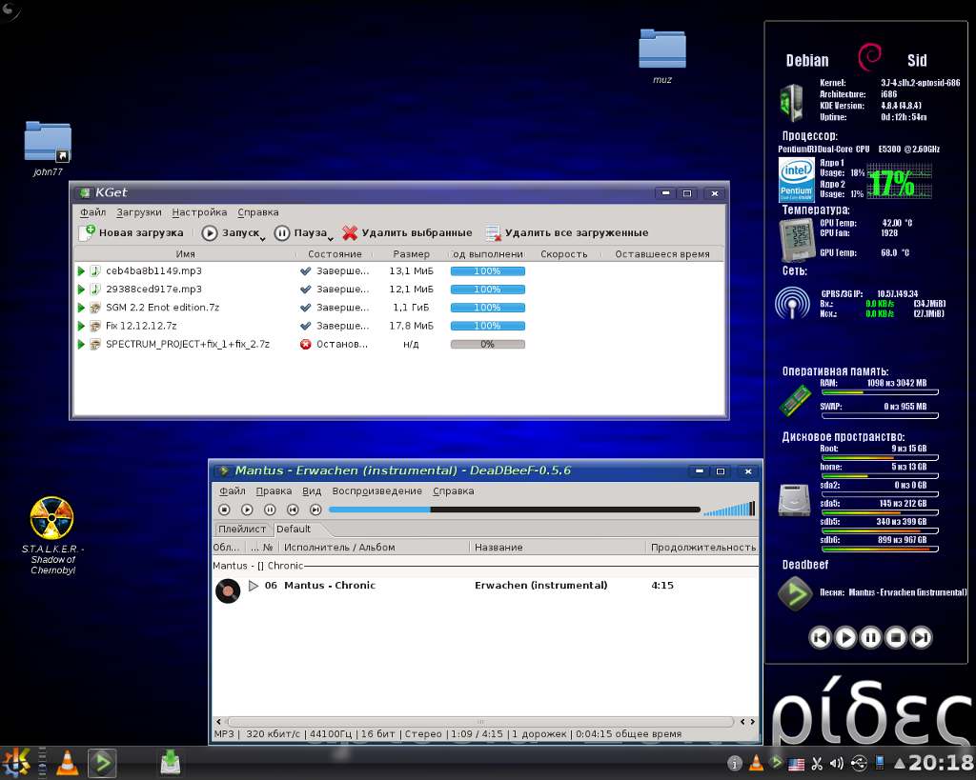Image resolution: width=976 pixels, height=780 pixels.
Task: Open the Воспроизведение menu in DeaDBeeF
Action: tap(377, 490)
